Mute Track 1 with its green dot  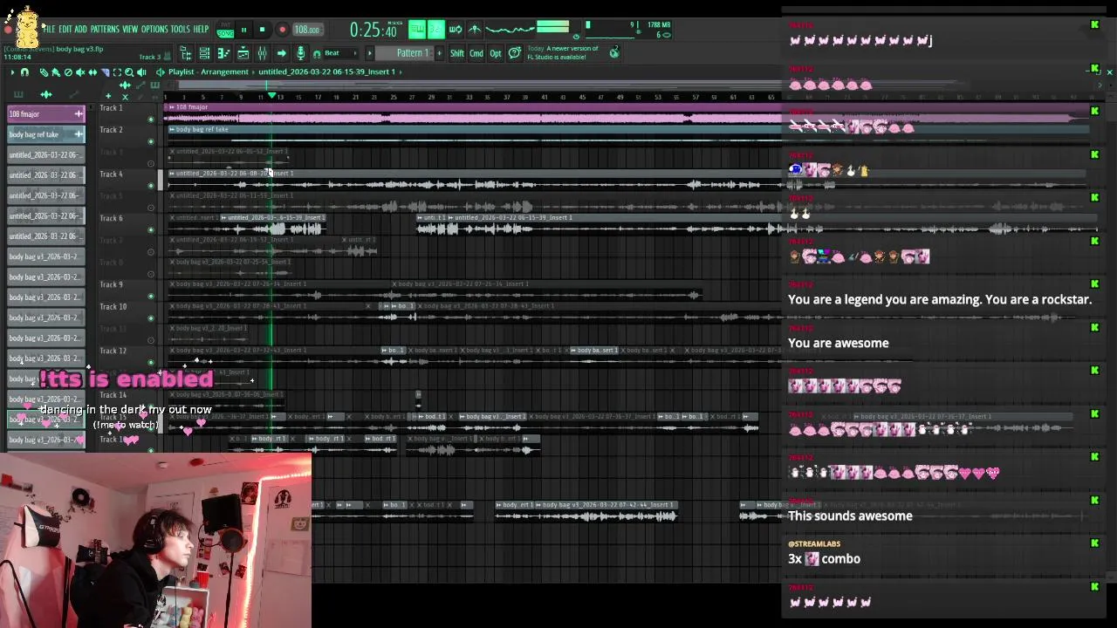click(151, 119)
